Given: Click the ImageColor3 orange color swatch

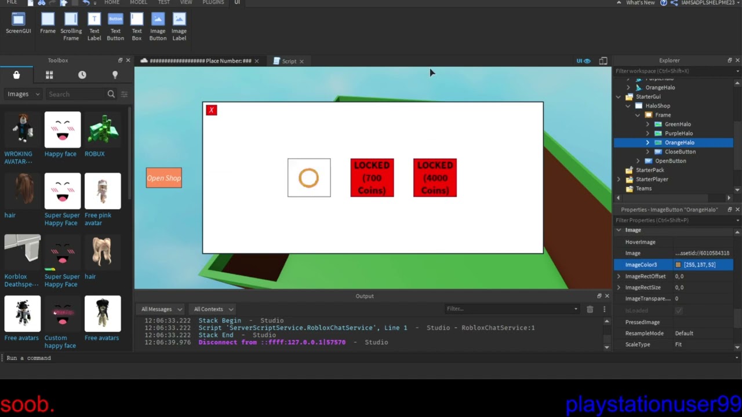Looking at the screenshot, I should coord(678,265).
